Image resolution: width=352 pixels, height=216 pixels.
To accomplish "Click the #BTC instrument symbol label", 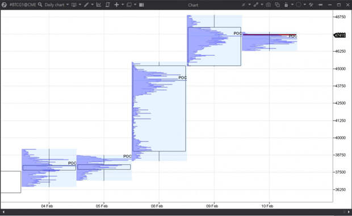I will pos(23,5).
